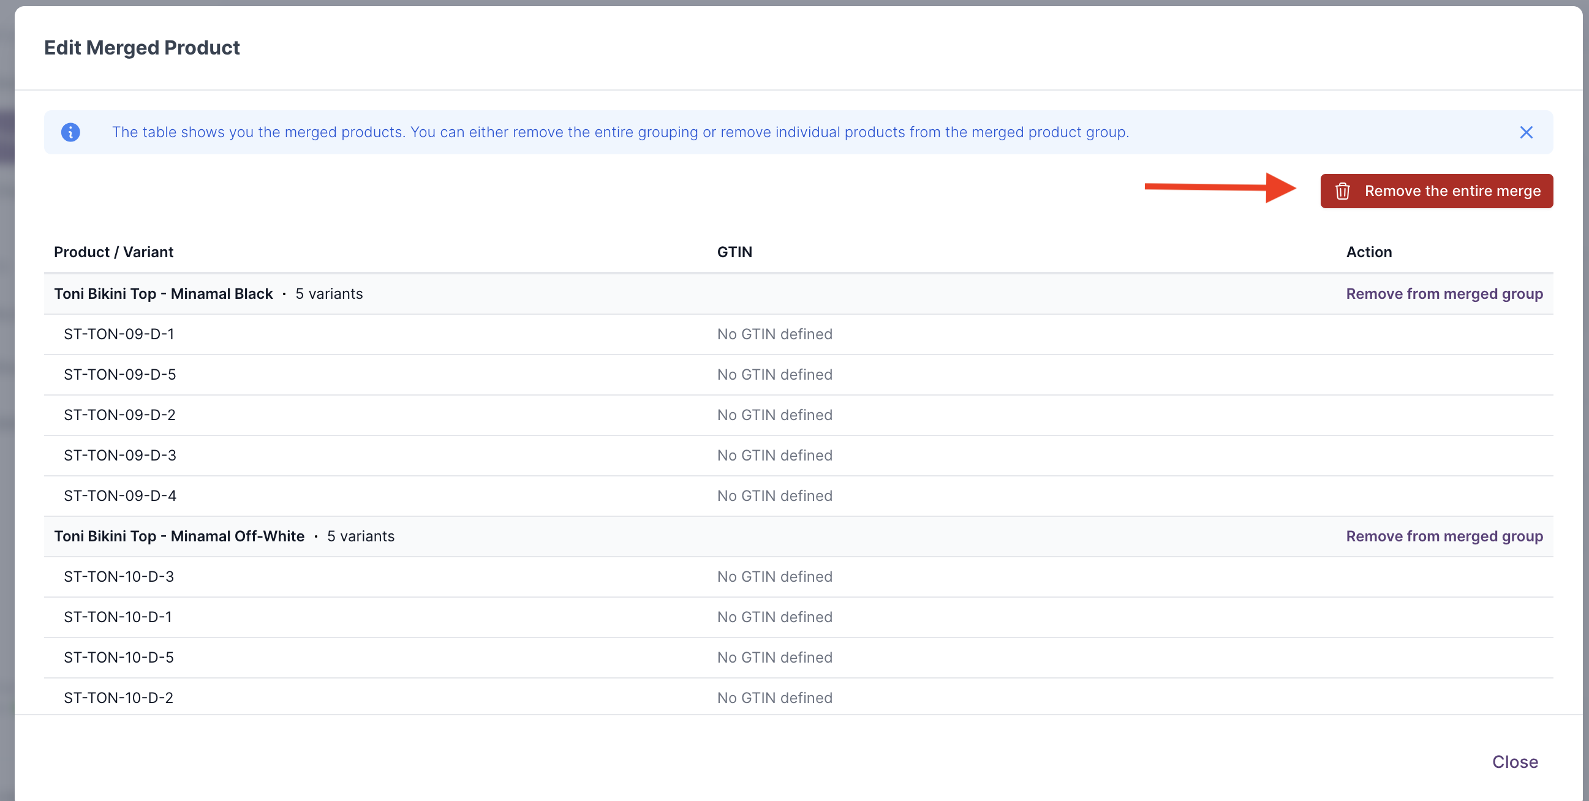Click Toni Bikini Top - Minamal Off-White row
This screenshot has width=1589, height=801.
tap(798, 536)
